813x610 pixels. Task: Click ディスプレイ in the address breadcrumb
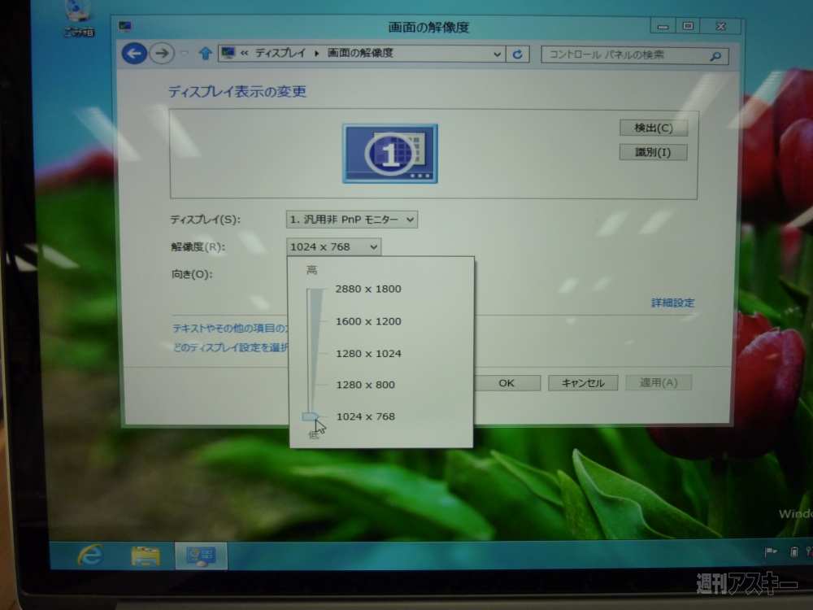[x=280, y=53]
